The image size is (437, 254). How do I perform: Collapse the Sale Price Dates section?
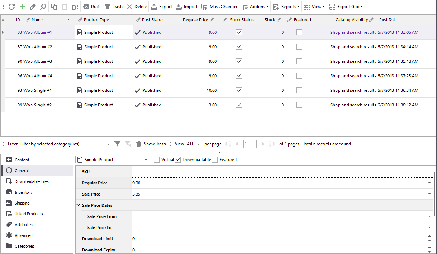tap(79, 205)
